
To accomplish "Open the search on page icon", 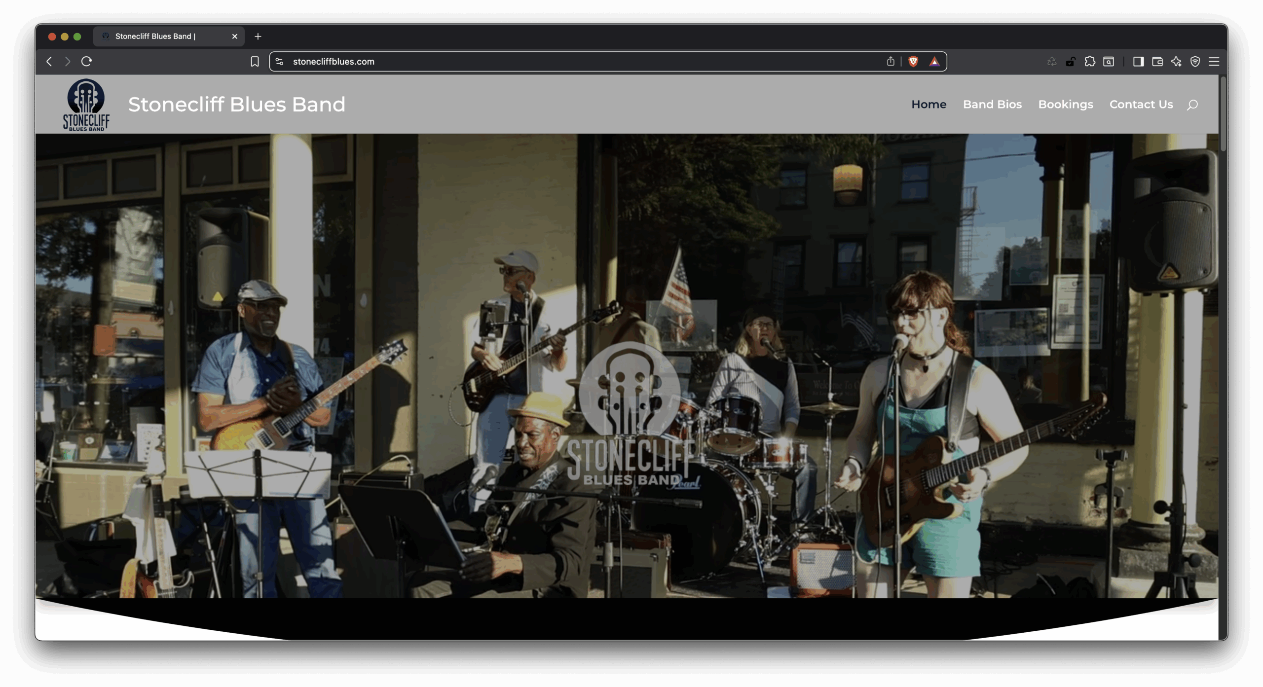I will [x=1109, y=61].
